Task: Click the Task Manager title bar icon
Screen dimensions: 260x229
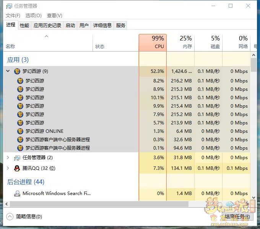Action: point(9,6)
